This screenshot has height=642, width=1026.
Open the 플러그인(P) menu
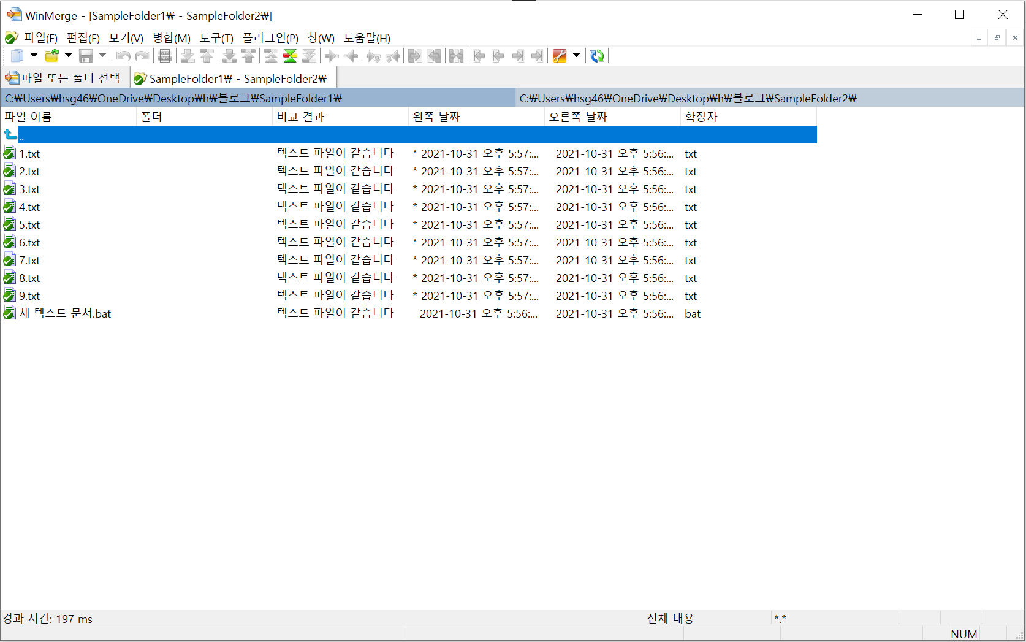click(x=270, y=38)
